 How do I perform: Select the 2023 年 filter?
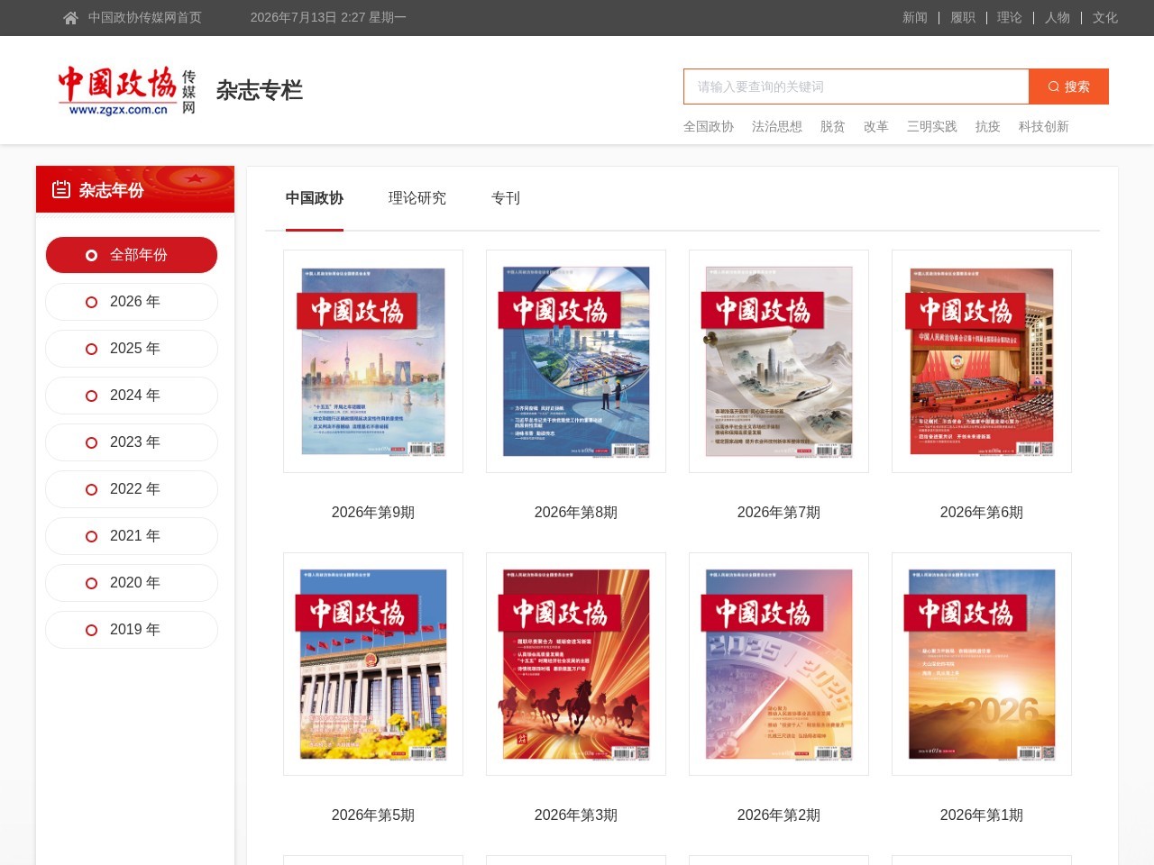pos(132,442)
